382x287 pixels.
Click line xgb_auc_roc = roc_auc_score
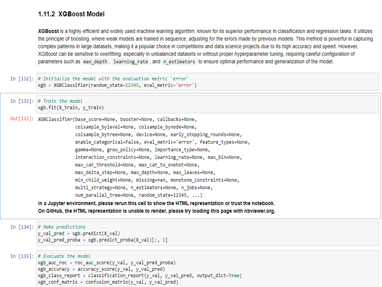tap(107, 263)
